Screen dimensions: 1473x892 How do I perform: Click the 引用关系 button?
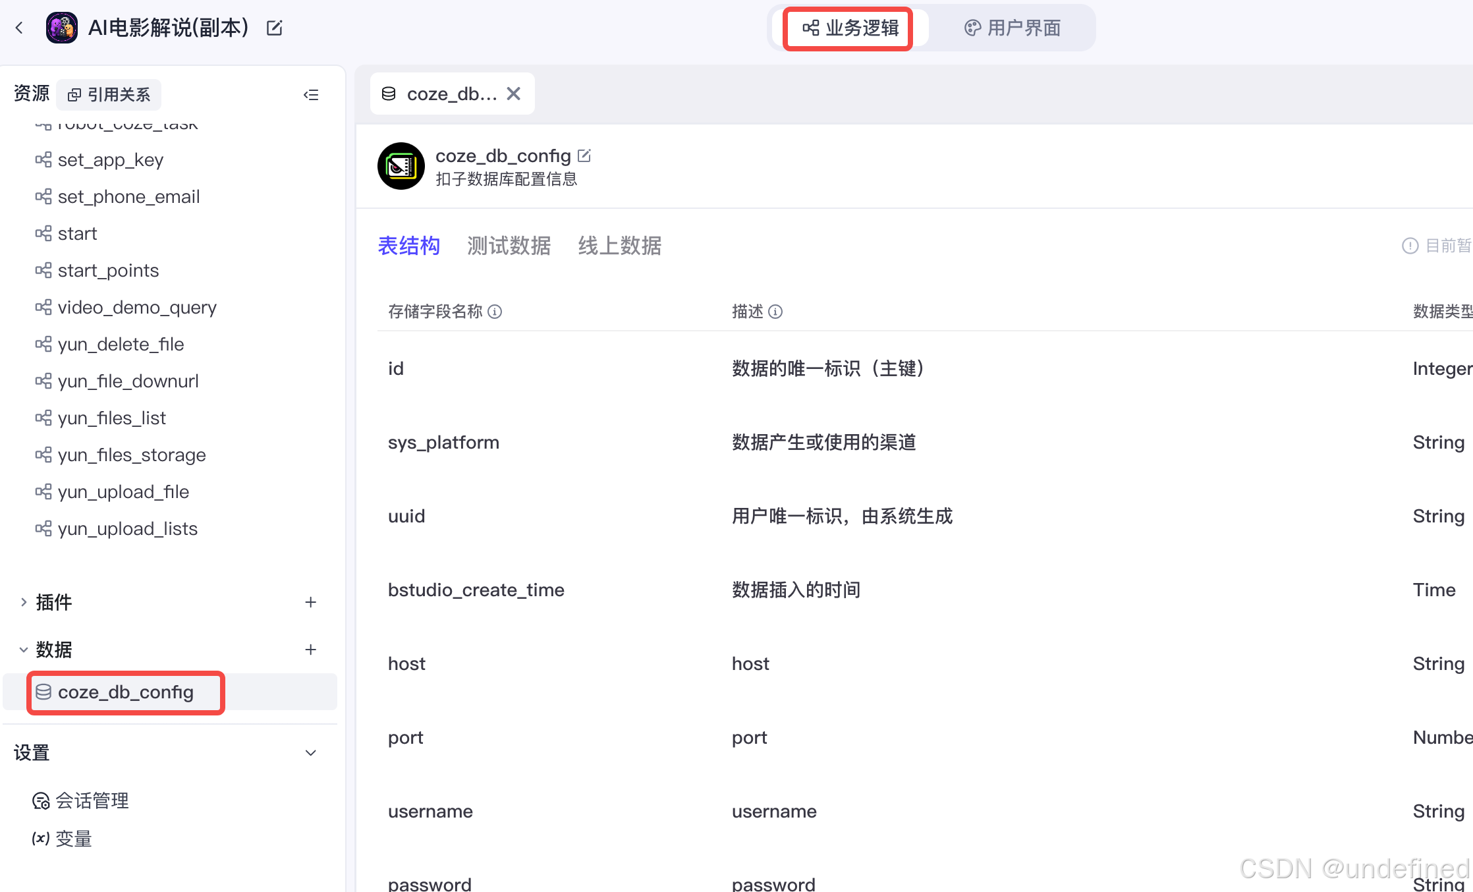pos(108,94)
